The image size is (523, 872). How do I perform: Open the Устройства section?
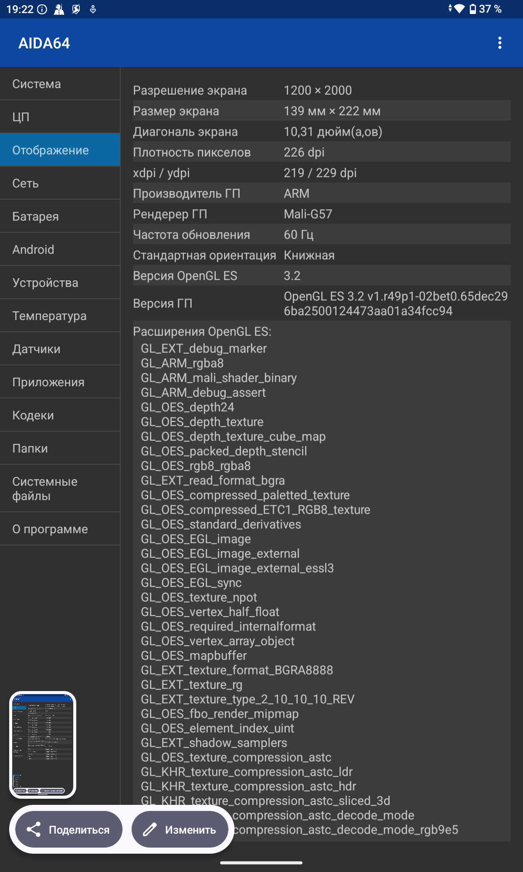[x=60, y=283]
